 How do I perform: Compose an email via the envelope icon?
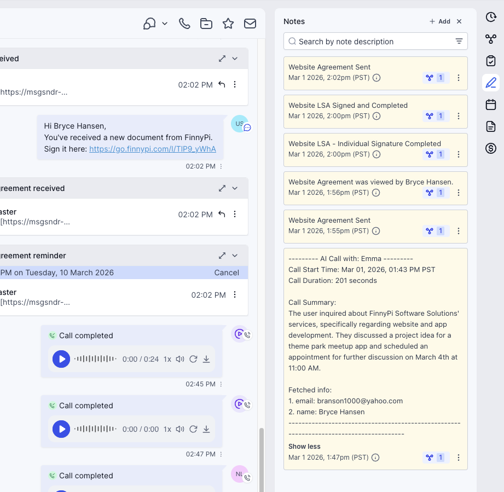point(250,24)
